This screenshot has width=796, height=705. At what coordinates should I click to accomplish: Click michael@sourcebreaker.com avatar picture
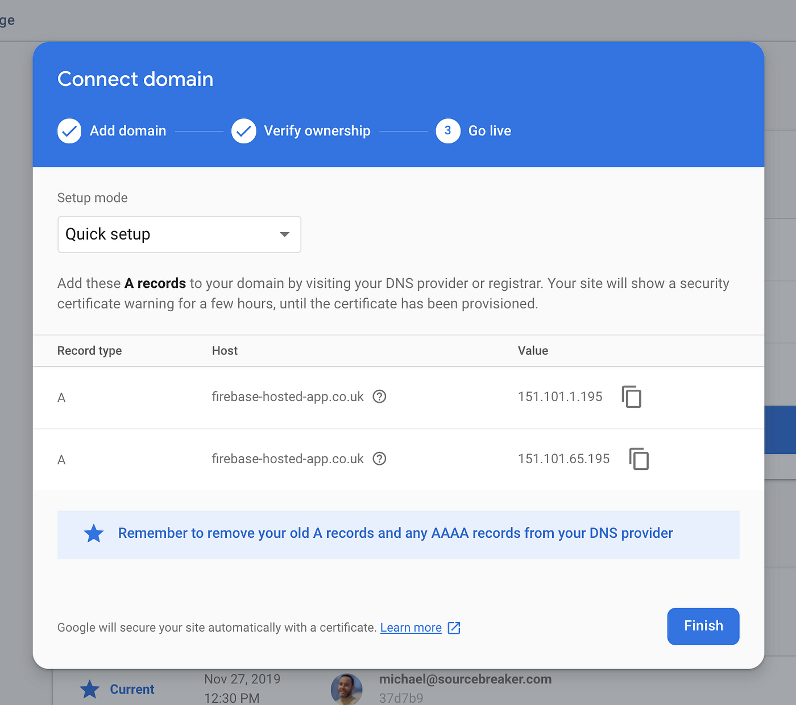point(347,688)
